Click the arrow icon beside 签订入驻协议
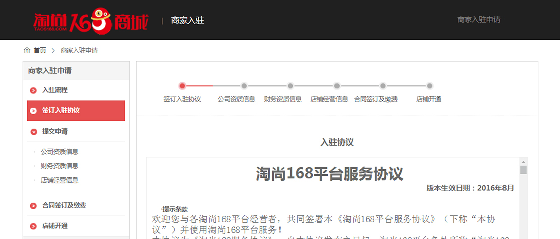The height and width of the screenshot is (239, 560). coord(33,111)
